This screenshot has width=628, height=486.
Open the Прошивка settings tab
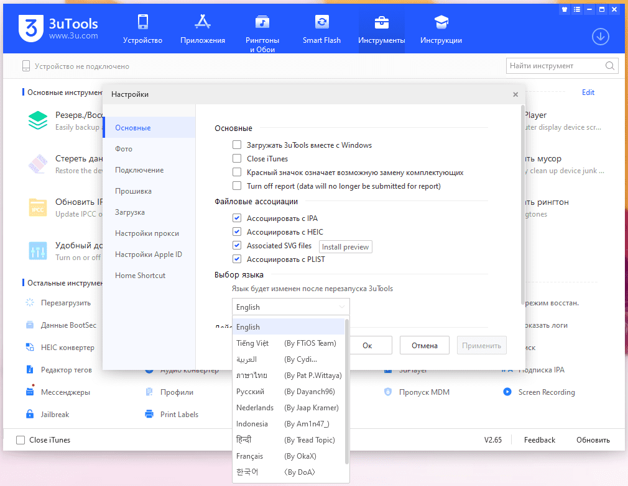click(149, 191)
